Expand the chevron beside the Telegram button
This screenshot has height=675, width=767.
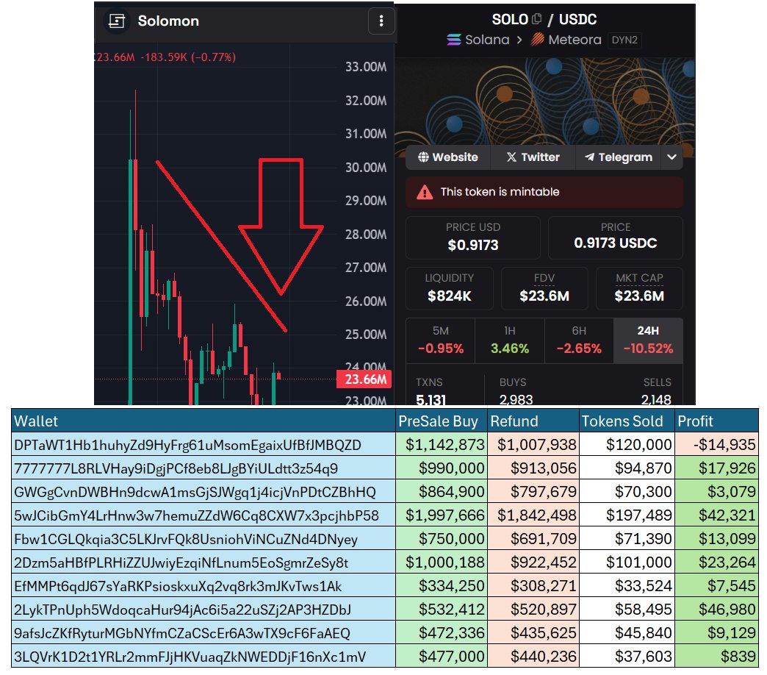(671, 157)
